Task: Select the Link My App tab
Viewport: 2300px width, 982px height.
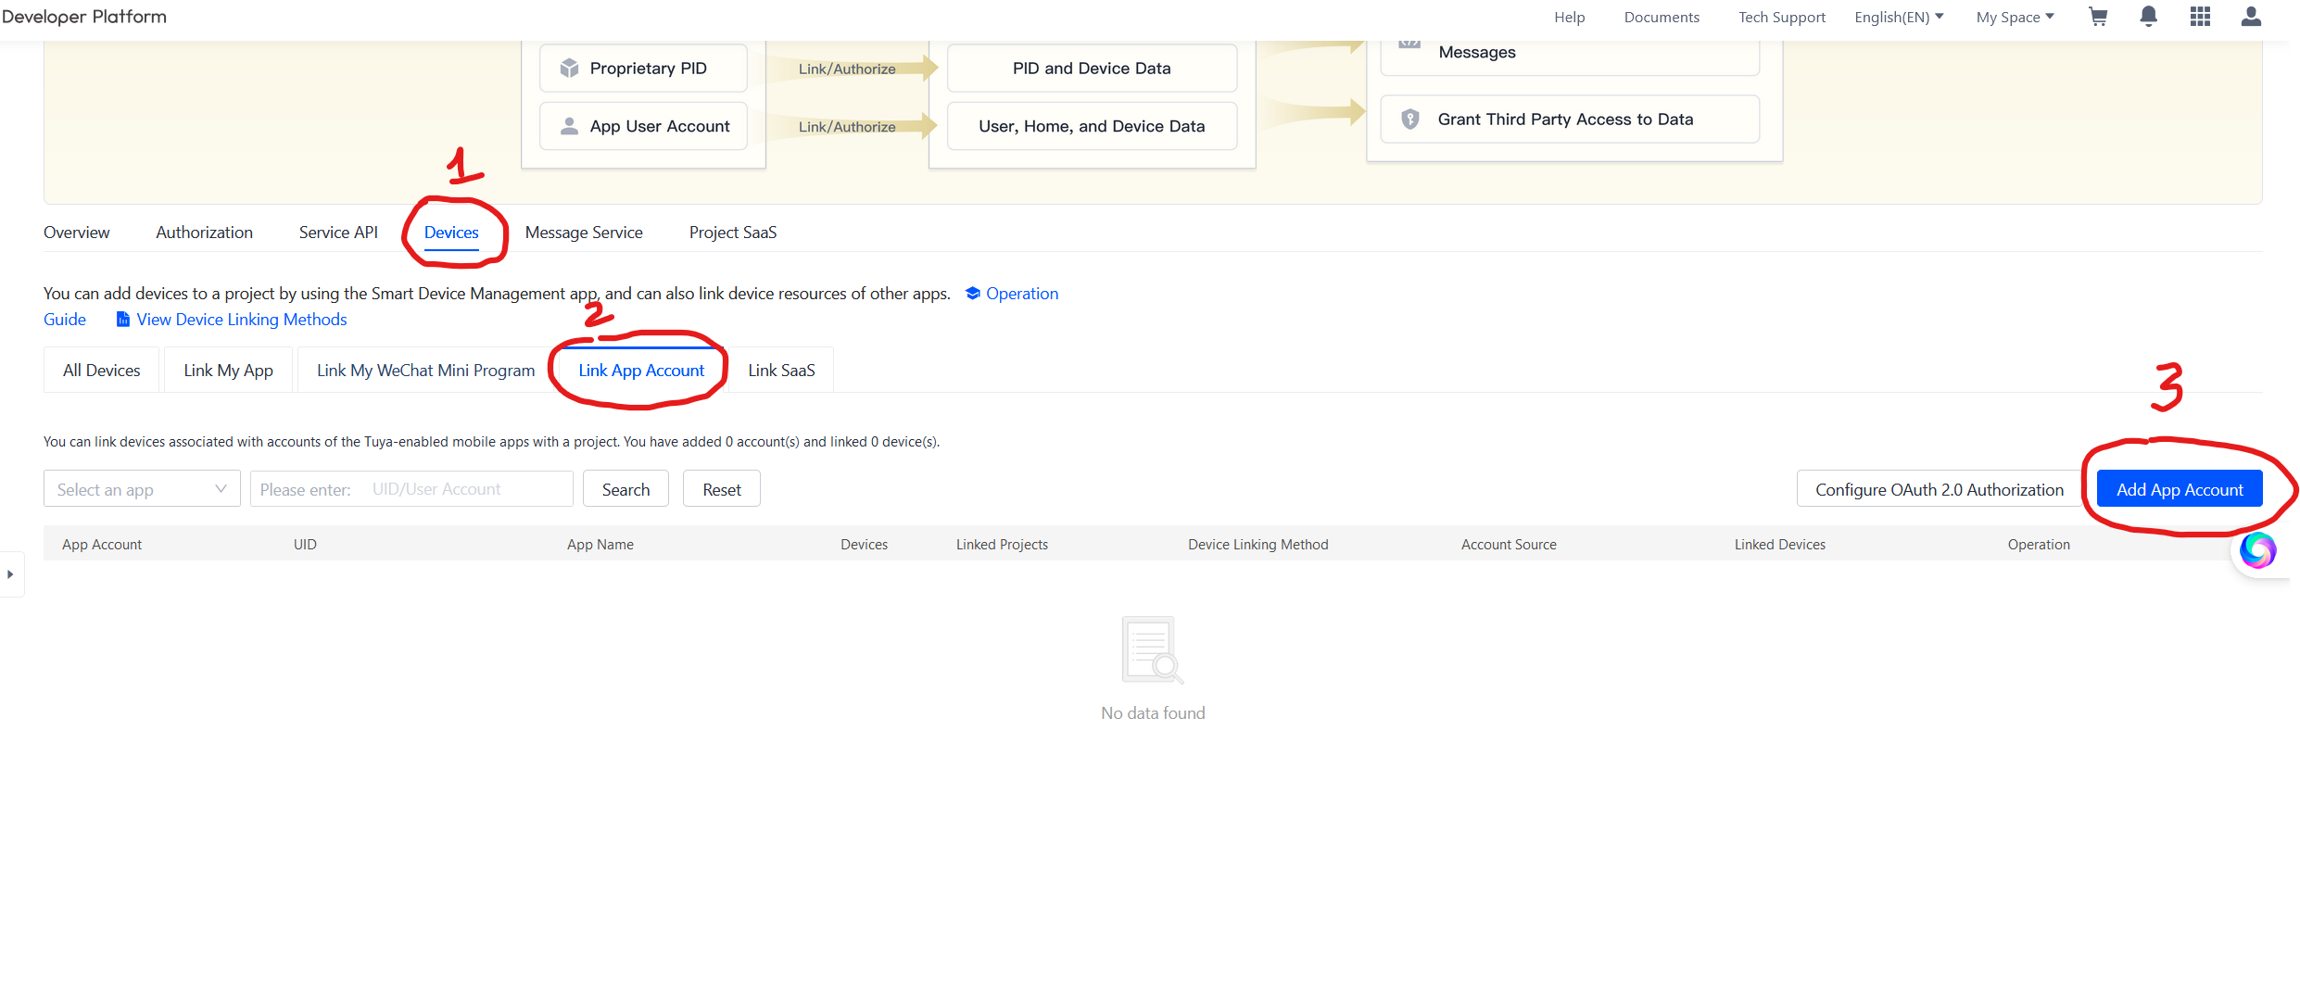Action: click(x=228, y=371)
